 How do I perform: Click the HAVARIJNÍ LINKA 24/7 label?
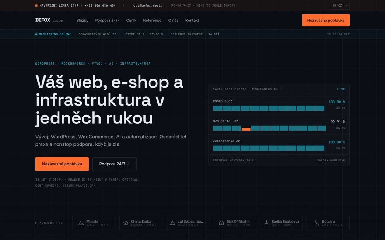click(59, 5)
